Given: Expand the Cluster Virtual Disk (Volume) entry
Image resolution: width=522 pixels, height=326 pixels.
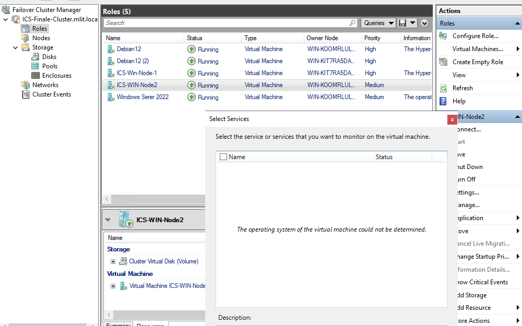Looking at the screenshot, I should [114, 261].
